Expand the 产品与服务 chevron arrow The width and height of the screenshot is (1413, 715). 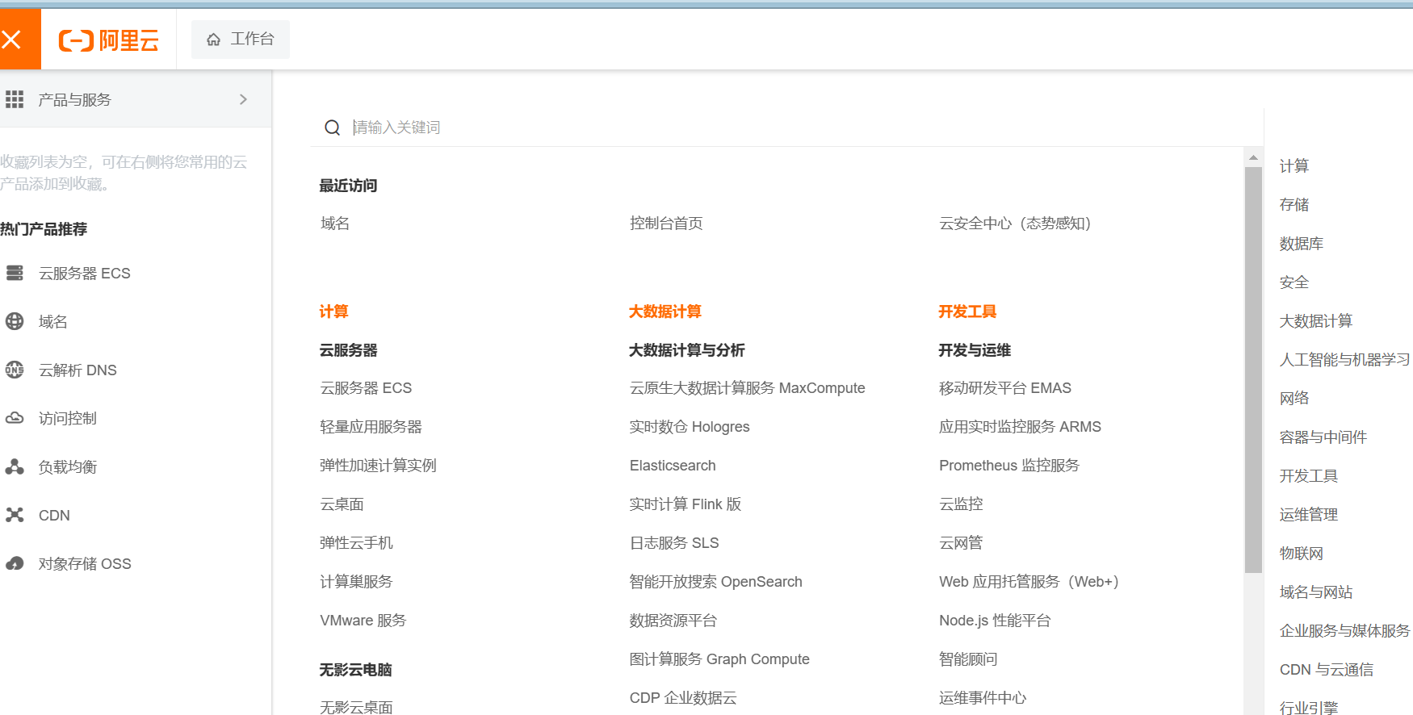coord(243,99)
